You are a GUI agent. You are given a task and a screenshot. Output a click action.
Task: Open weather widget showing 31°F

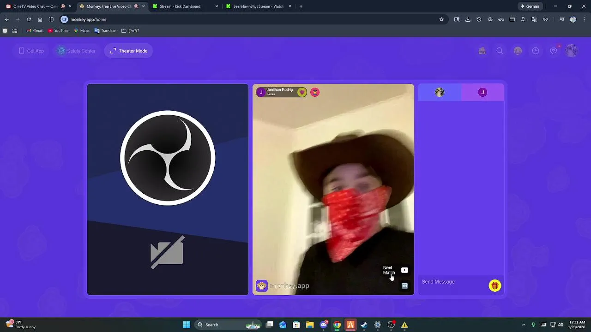pos(21,325)
